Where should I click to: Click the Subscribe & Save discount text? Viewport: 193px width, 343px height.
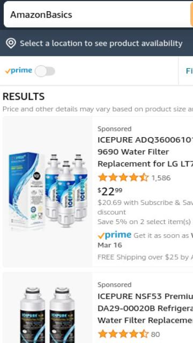145,207
